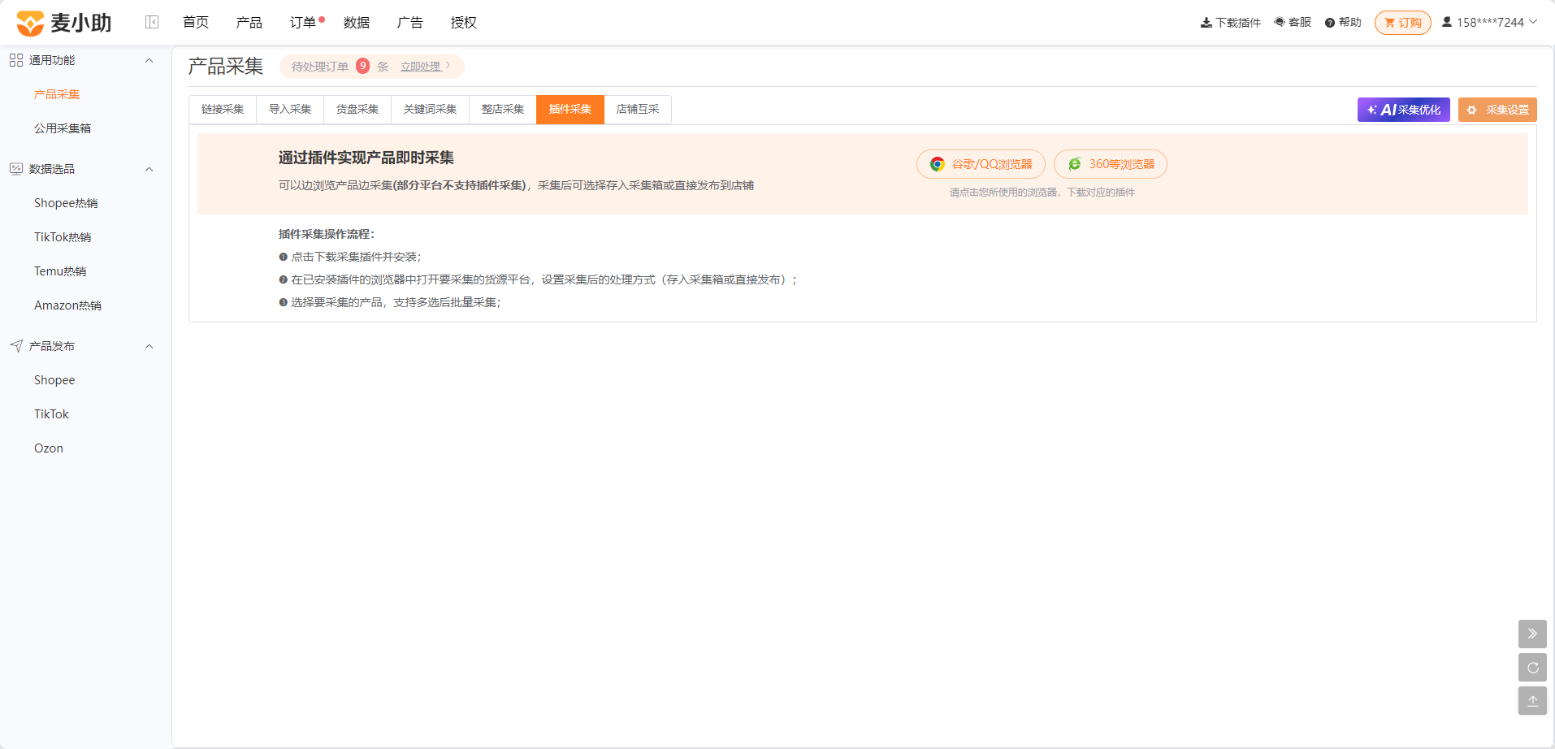
Task: Download plugin for 谷歌/QQ浏览器
Action: click(981, 164)
